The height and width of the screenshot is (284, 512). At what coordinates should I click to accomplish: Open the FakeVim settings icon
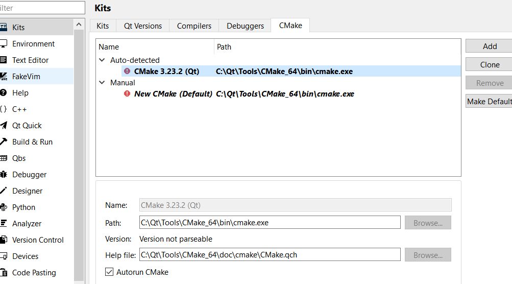pos(3,76)
